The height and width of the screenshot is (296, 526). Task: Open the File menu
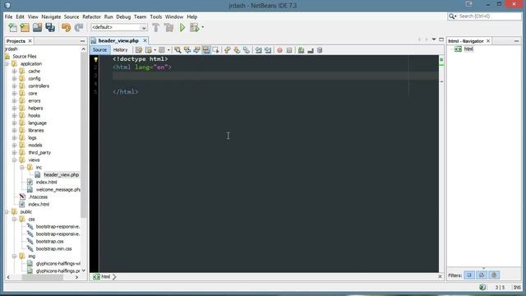tap(8, 16)
